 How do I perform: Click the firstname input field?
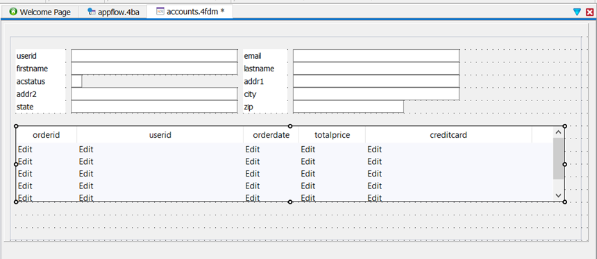click(x=154, y=69)
